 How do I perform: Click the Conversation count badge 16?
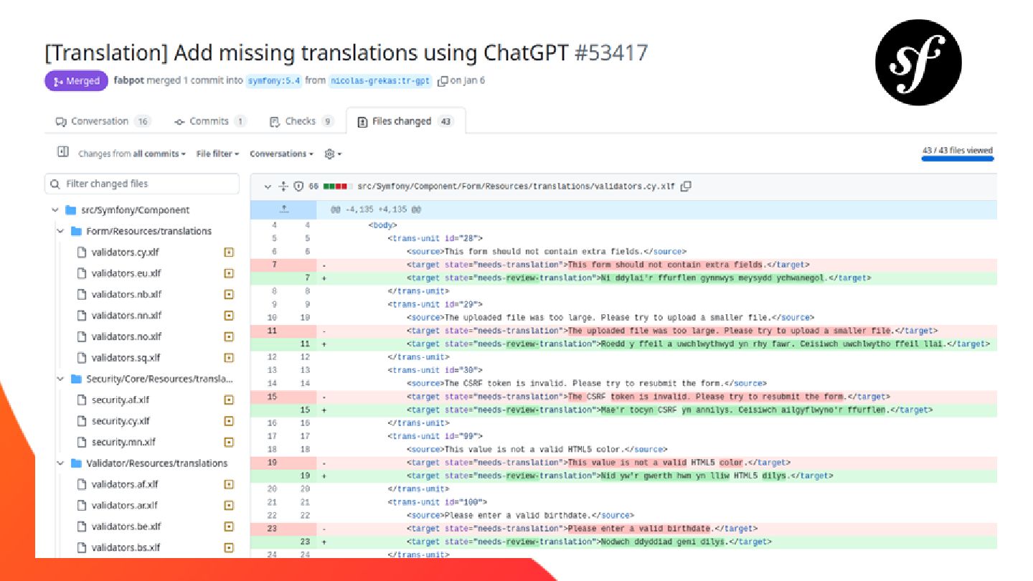tap(143, 121)
